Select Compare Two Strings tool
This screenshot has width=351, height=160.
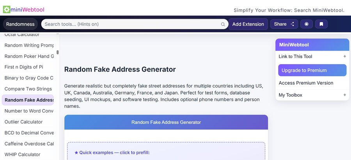(28, 89)
